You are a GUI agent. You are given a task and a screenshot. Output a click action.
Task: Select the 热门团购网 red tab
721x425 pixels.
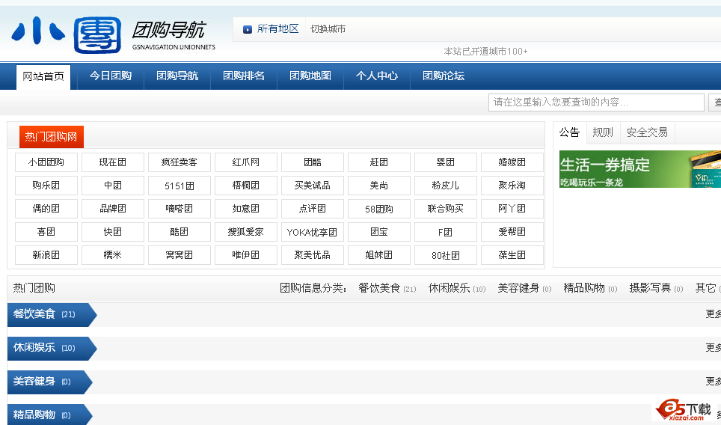point(52,137)
